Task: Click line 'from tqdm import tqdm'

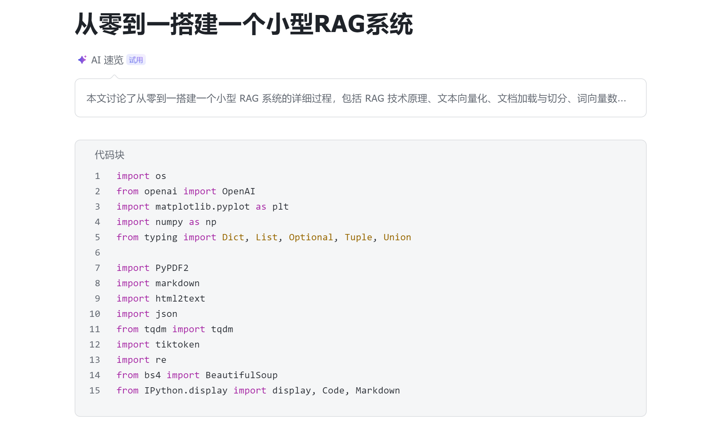Action: tap(175, 329)
